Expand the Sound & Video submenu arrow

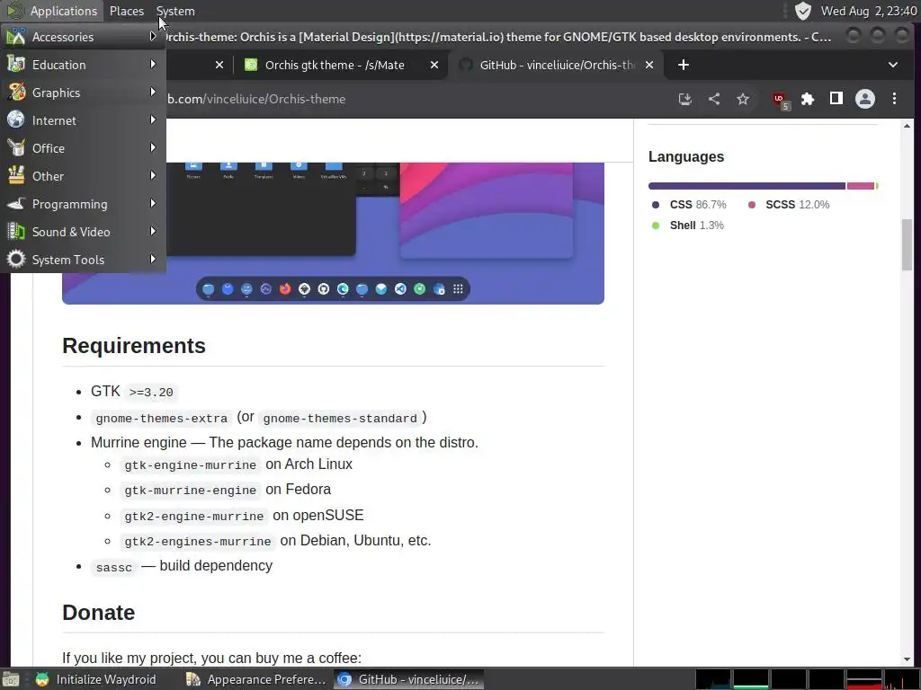(153, 231)
